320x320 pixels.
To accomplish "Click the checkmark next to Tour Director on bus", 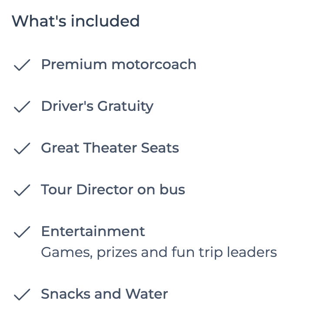I will pos(22,190).
